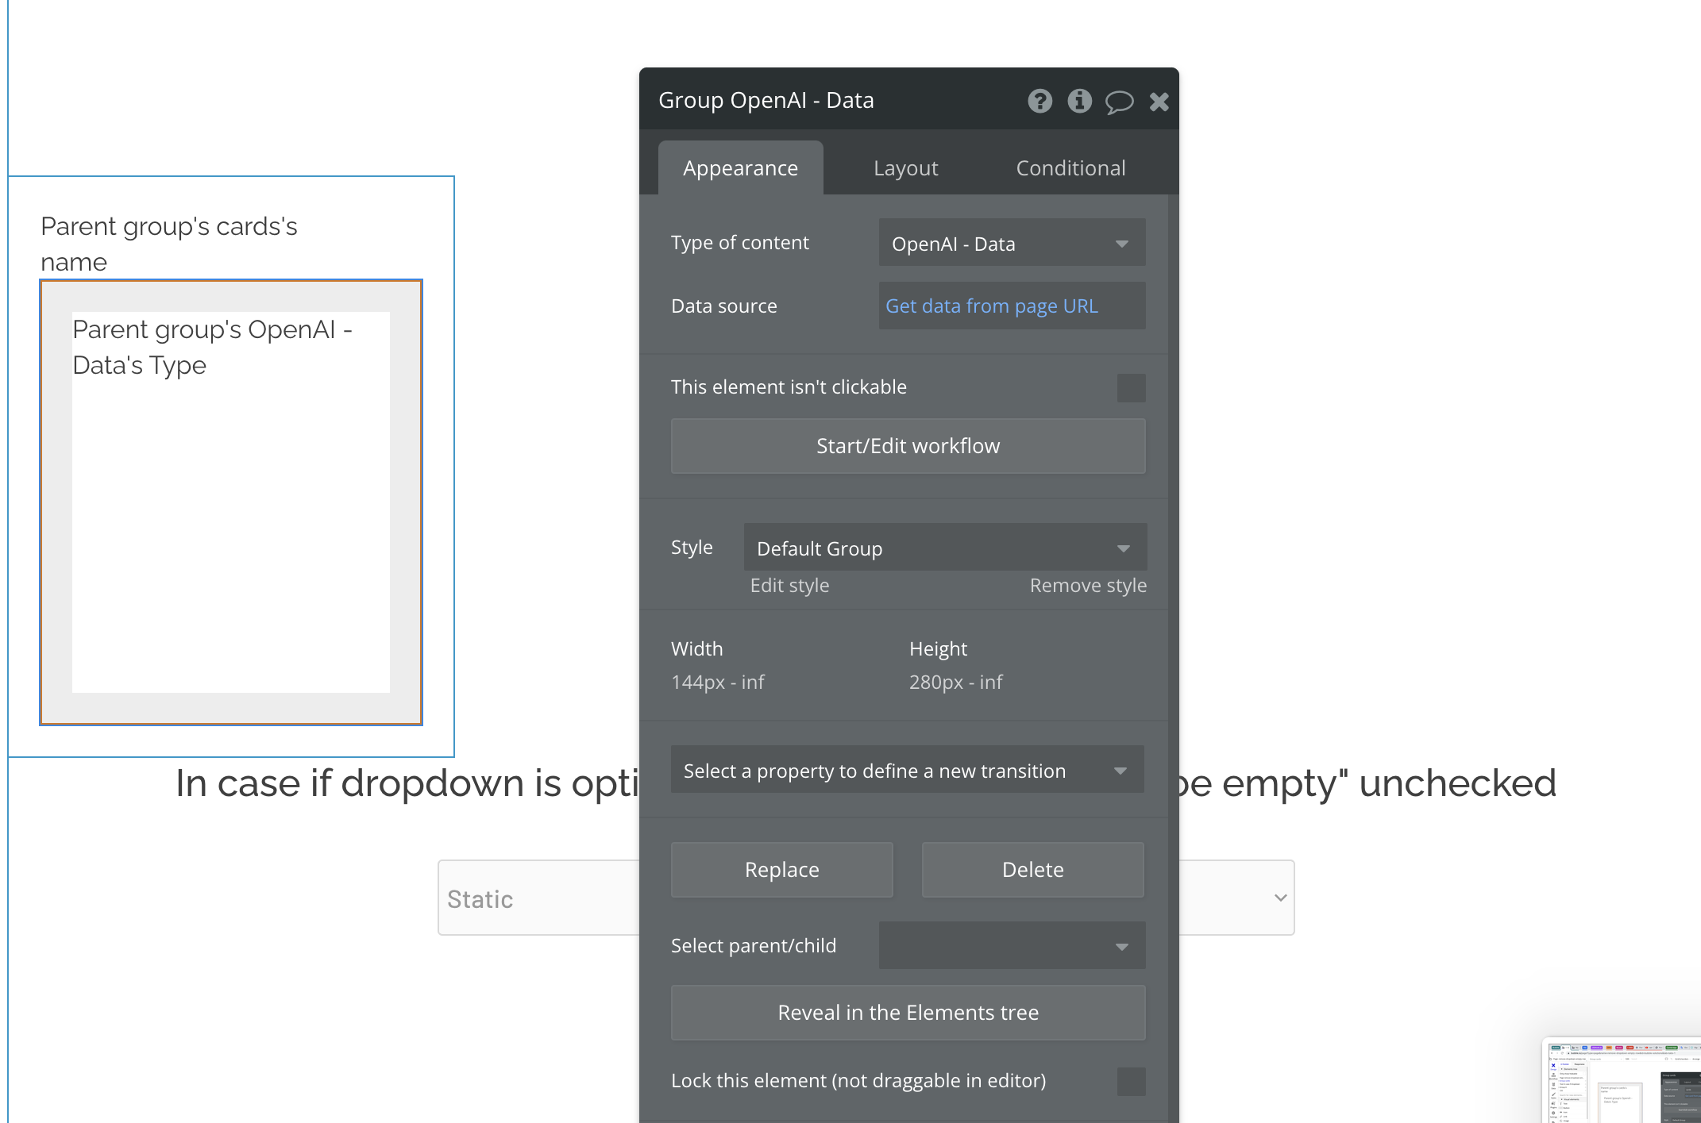Open the new transition property dropdown

[907, 770]
